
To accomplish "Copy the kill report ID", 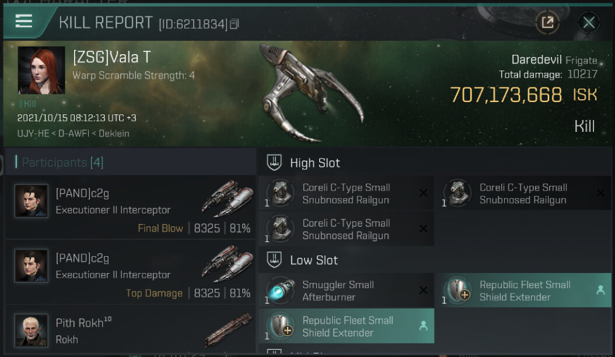I will pos(235,24).
